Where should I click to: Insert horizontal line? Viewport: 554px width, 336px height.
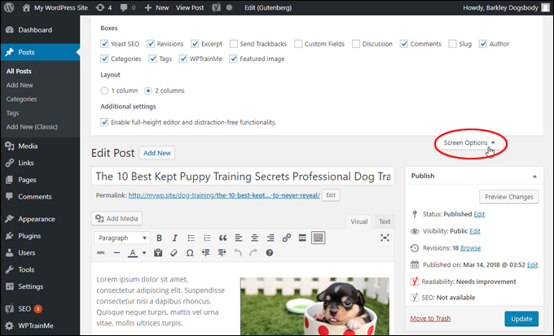point(117,253)
